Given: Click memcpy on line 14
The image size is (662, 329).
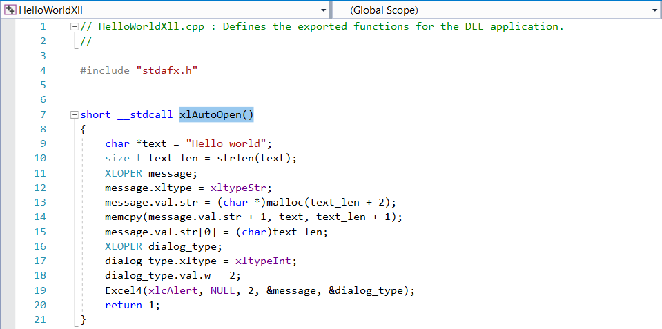Looking at the screenshot, I should 124,217.
